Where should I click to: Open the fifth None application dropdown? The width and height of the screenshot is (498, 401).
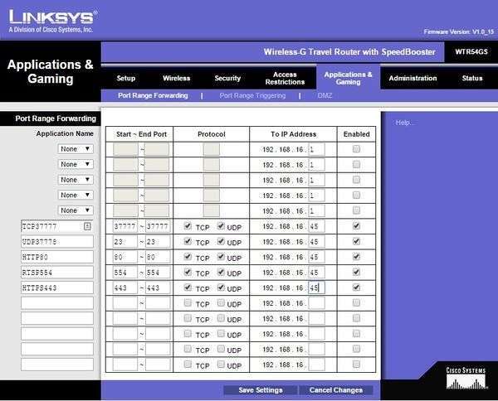pyautogui.click(x=76, y=210)
